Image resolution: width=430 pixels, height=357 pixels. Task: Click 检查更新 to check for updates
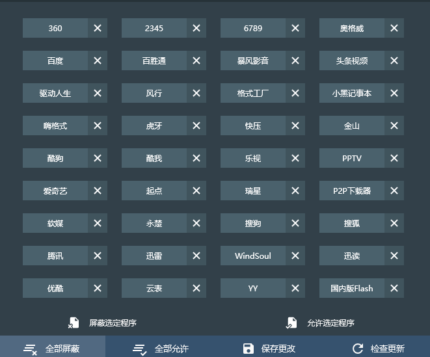(379, 349)
